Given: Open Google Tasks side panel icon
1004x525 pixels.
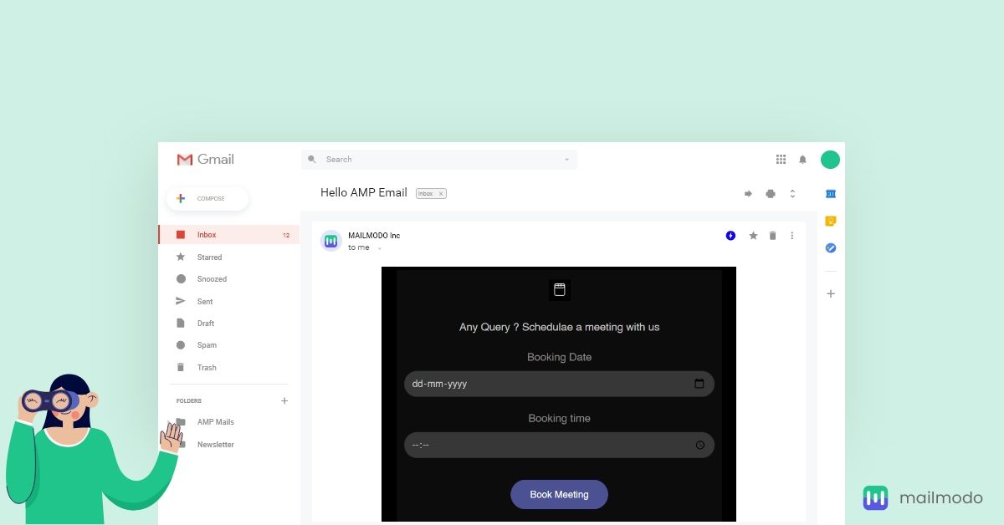Looking at the screenshot, I should [x=830, y=247].
